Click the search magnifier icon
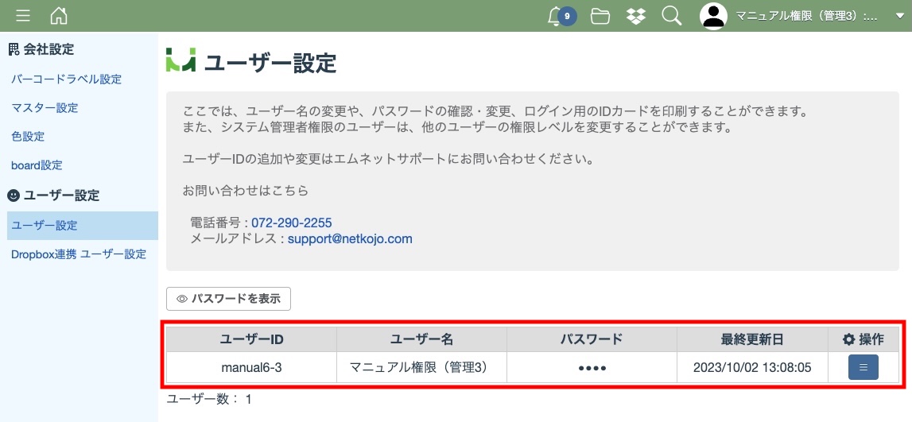The width and height of the screenshot is (912, 422). coord(672,16)
